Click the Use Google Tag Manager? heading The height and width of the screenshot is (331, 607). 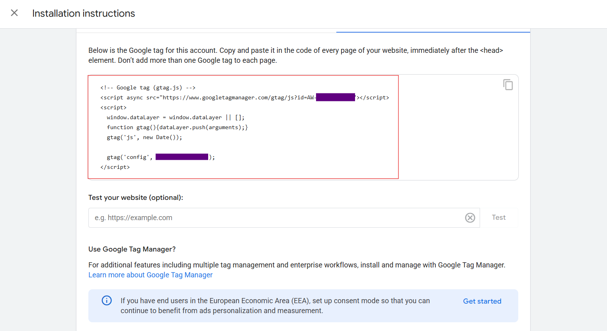[132, 249]
